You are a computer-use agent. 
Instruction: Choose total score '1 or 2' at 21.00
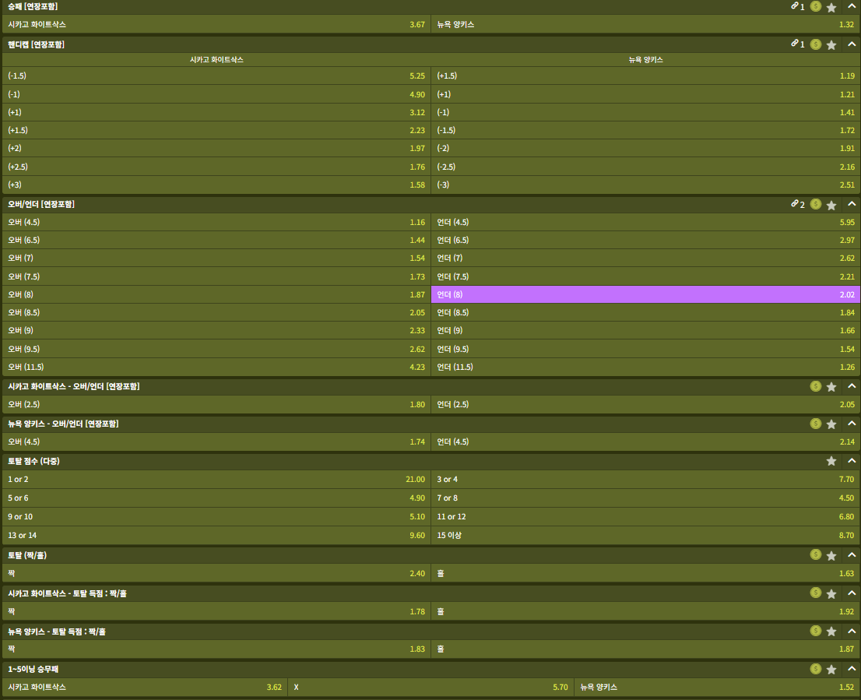coord(216,480)
